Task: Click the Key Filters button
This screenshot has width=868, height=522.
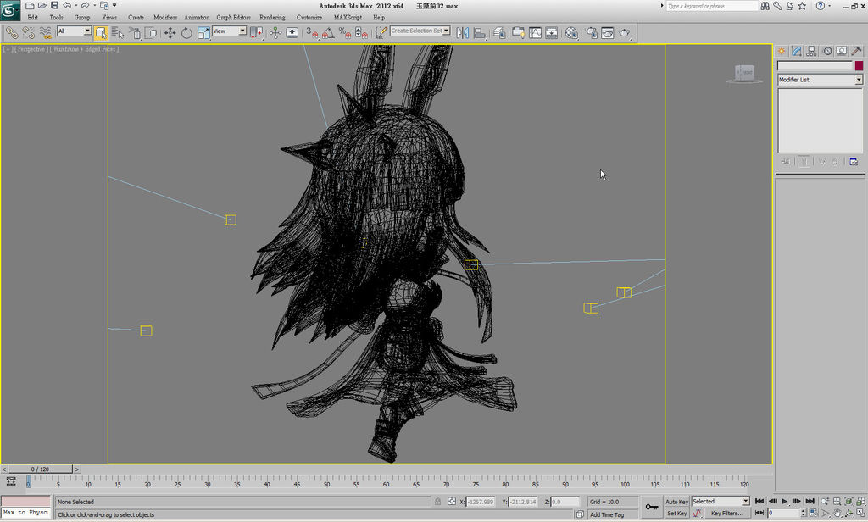Action: click(x=726, y=514)
